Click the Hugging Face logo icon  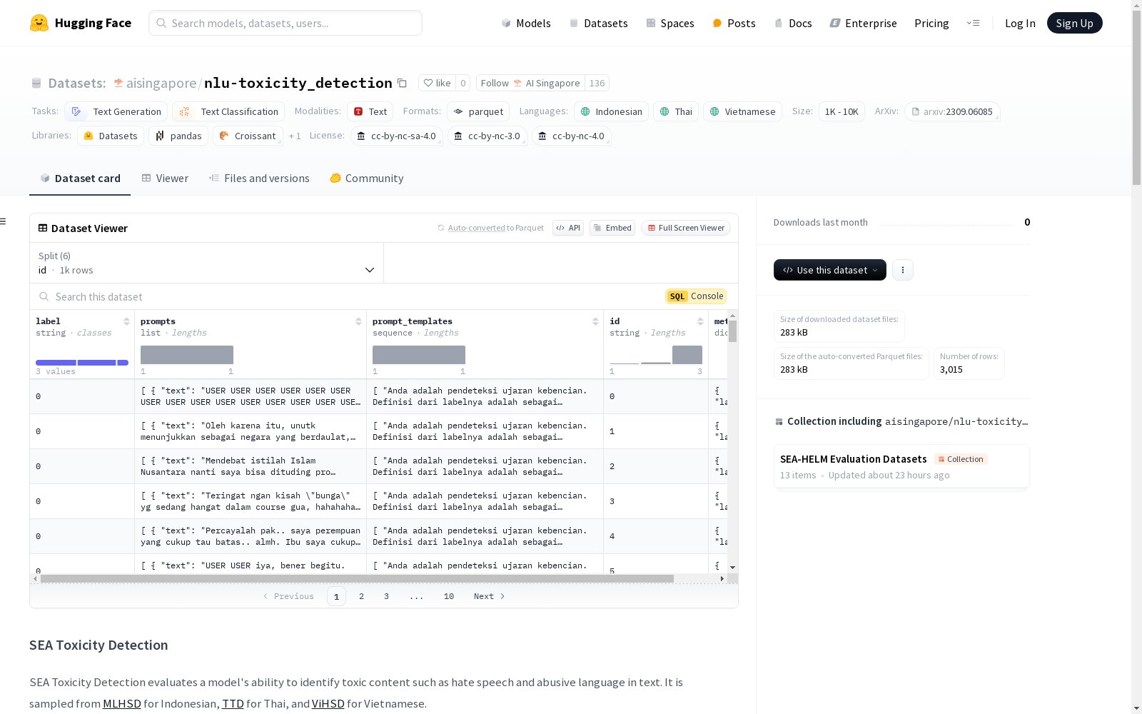click(x=39, y=23)
